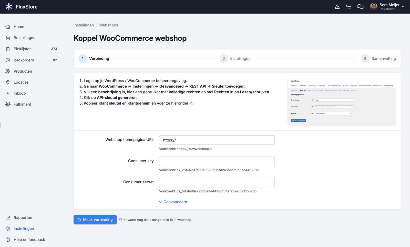This screenshot has height=247, width=410.
Task: Focus the Webshop homepagina URL field
Action: tap(217, 140)
